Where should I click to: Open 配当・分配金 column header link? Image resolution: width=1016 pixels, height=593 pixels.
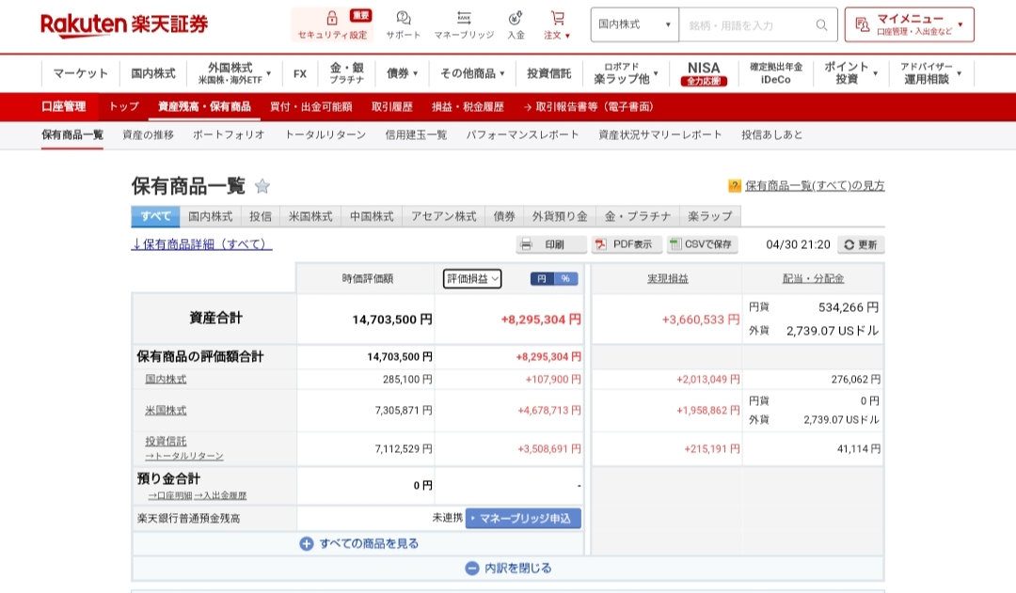click(x=813, y=279)
